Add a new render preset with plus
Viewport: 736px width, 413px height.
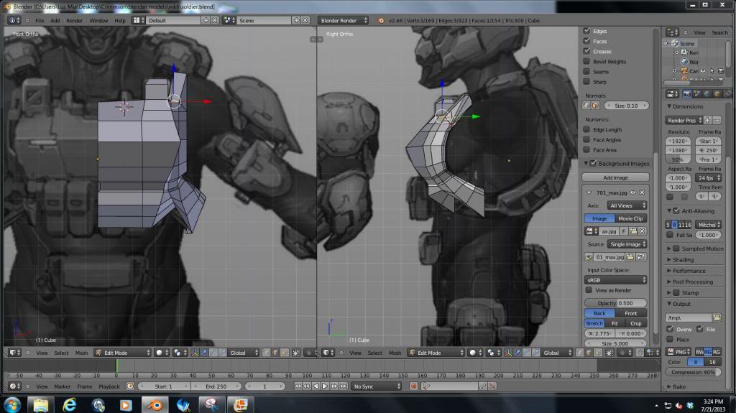[x=707, y=120]
